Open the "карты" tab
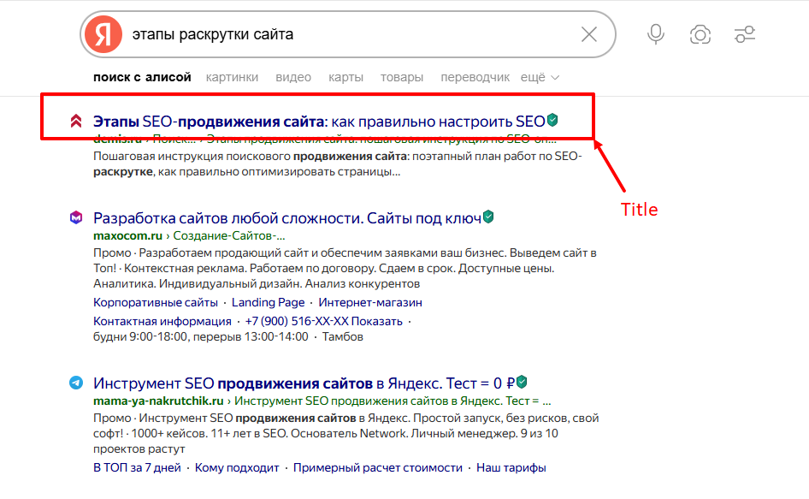809x499 pixels. tap(345, 77)
